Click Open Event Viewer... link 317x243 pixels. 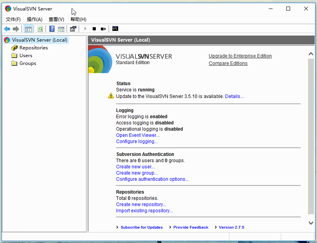tap(138, 135)
